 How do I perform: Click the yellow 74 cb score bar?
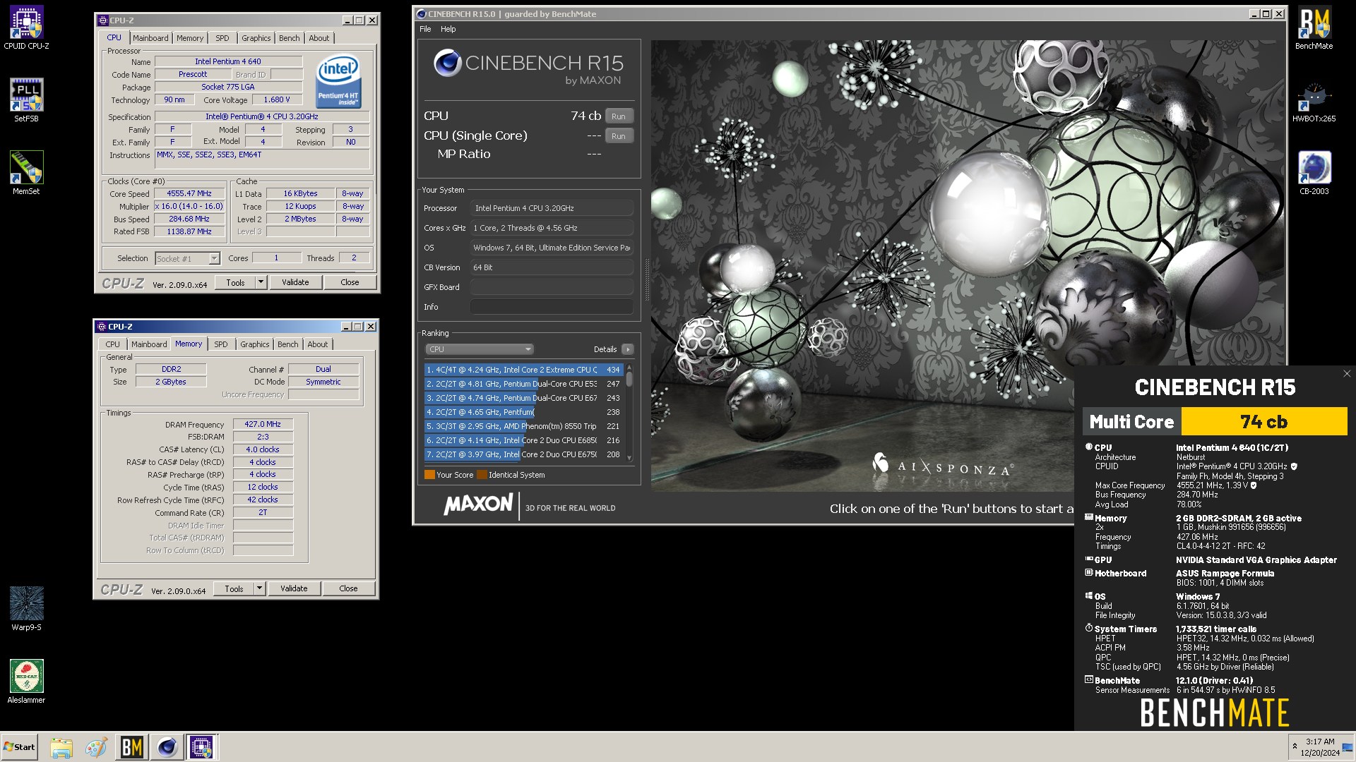pyautogui.click(x=1263, y=422)
